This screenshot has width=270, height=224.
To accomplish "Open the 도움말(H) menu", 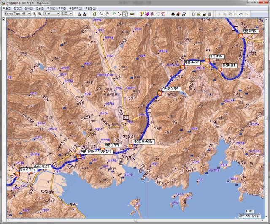I will (x=91, y=8).
